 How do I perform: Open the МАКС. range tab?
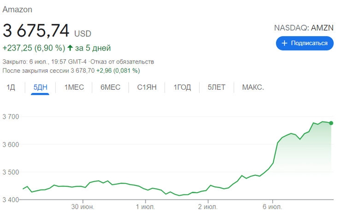pyautogui.click(x=253, y=87)
